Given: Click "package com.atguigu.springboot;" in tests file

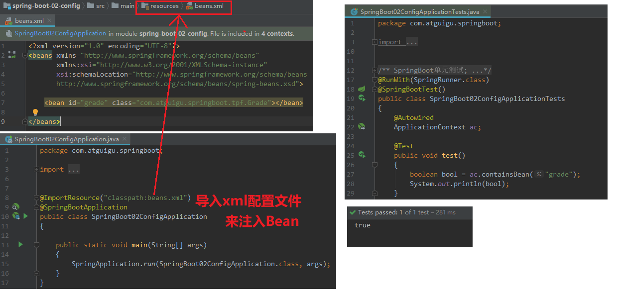Looking at the screenshot, I should tap(440, 23).
